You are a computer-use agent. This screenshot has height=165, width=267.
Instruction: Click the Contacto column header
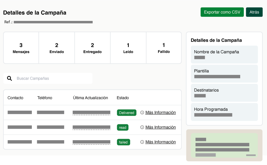click(x=15, y=98)
